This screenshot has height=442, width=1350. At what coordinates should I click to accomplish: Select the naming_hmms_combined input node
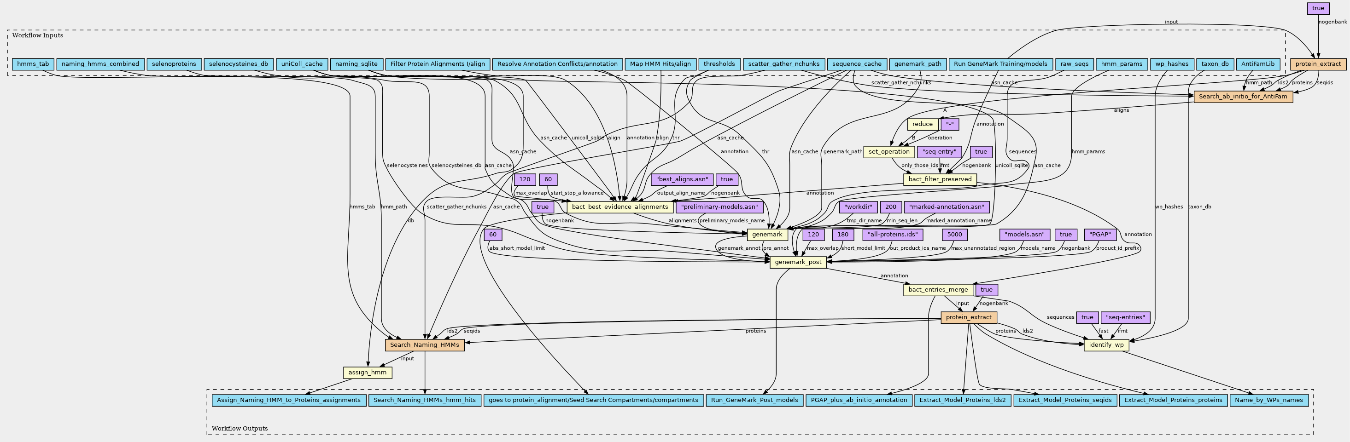(100, 64)
